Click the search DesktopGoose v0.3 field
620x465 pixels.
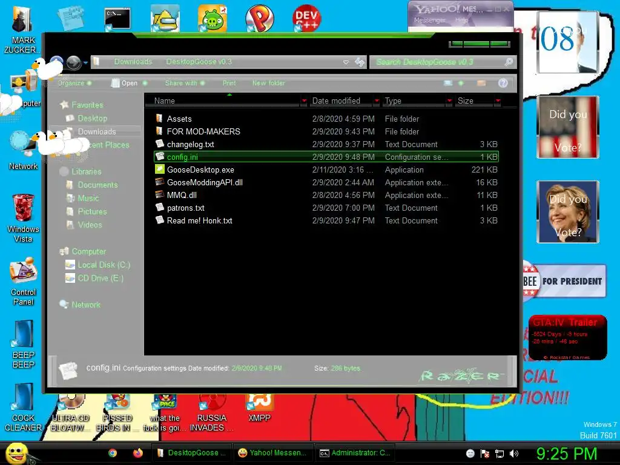pos(437,62)
